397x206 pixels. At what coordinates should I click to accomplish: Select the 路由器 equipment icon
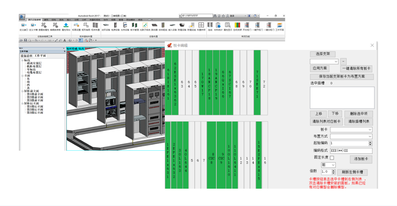click(x=154, y=26)
